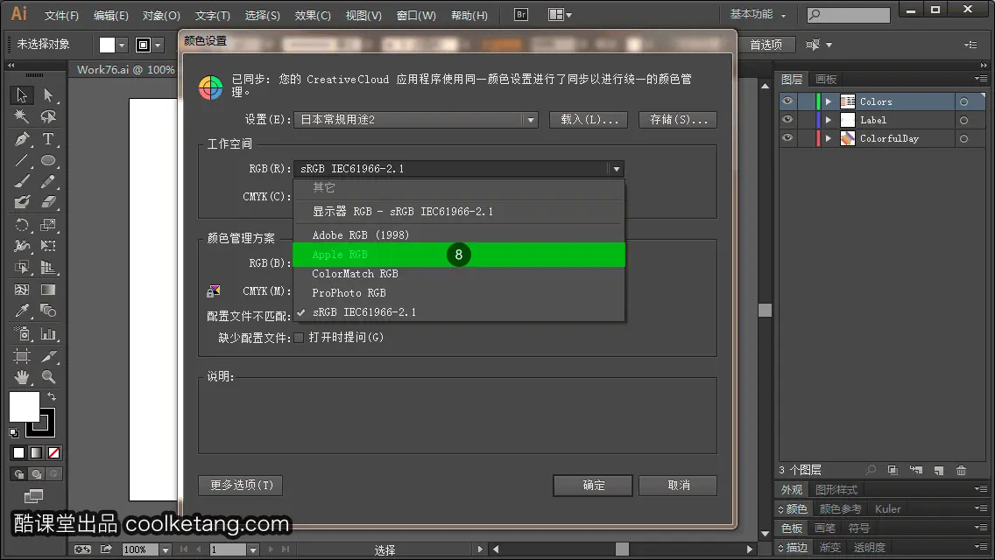Click target circle of Colors layer
Viewport: 995px width, 560px height.
point(963,101)
